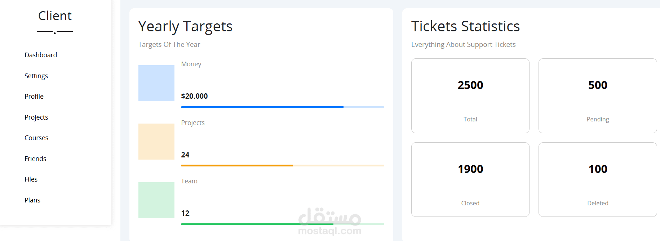The height and width of the screenshot is (241, 660).
Task: Click the blue Money target icon box
Action: click(156, 83)
